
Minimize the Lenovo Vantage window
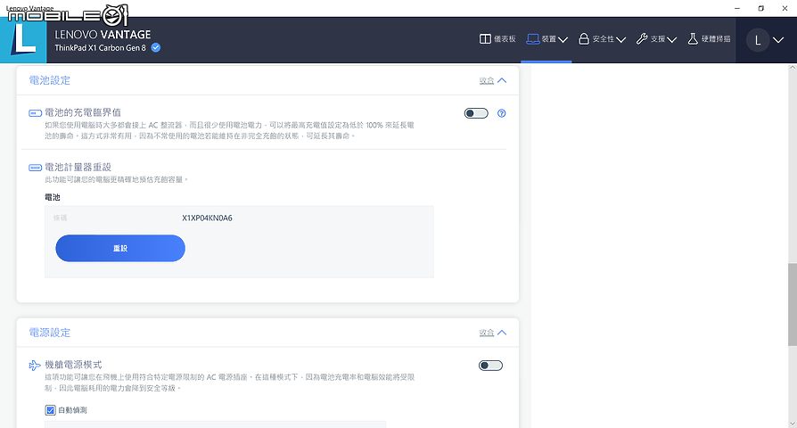point(737,8)
